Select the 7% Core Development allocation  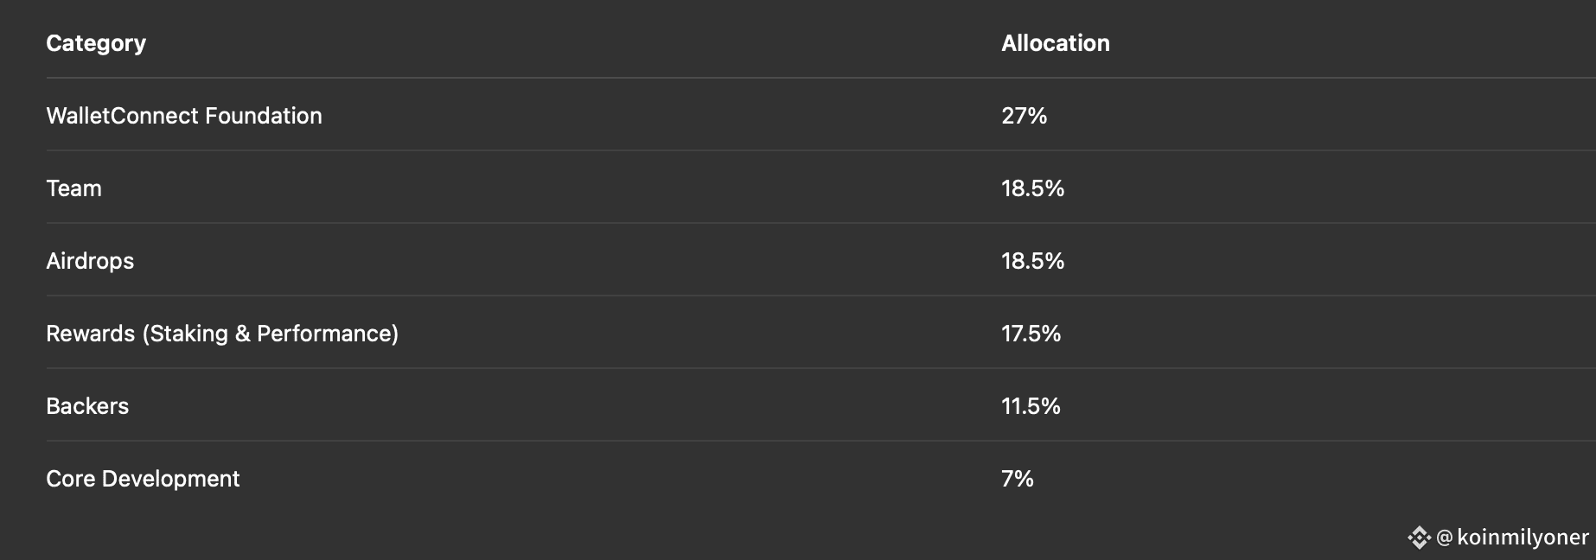point(1018,479)
